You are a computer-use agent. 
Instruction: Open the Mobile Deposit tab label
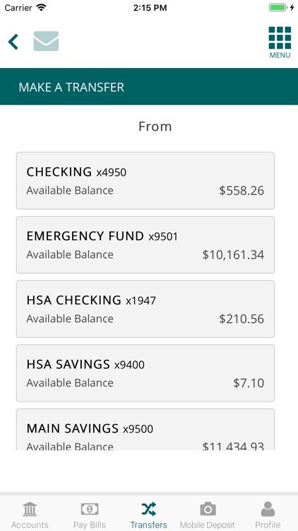[x=207, y=525]
